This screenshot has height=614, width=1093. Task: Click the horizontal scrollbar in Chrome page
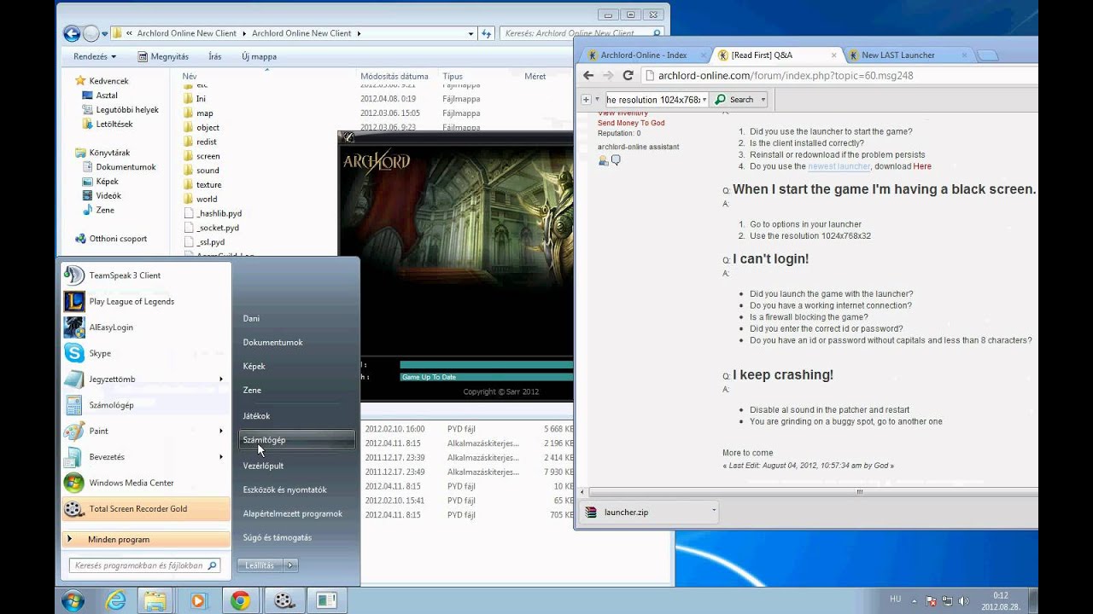point(860,492)
